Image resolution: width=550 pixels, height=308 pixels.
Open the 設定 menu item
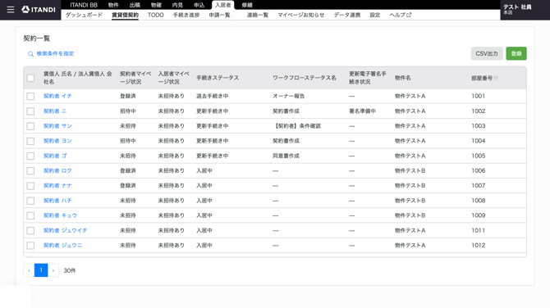tap(375, 15)
